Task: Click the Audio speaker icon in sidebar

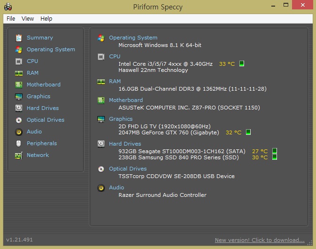Action: pos(19,132)
